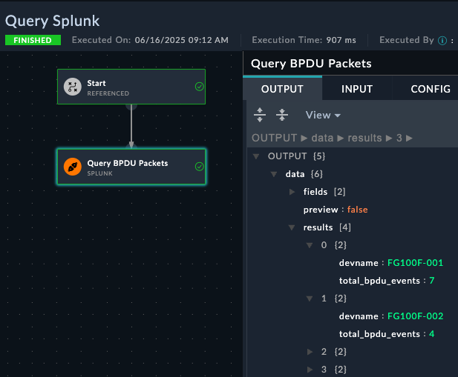Open the View dropdown menu
Image resolution: width=458 pixels, height=377 pixels.
pos(323,115)
